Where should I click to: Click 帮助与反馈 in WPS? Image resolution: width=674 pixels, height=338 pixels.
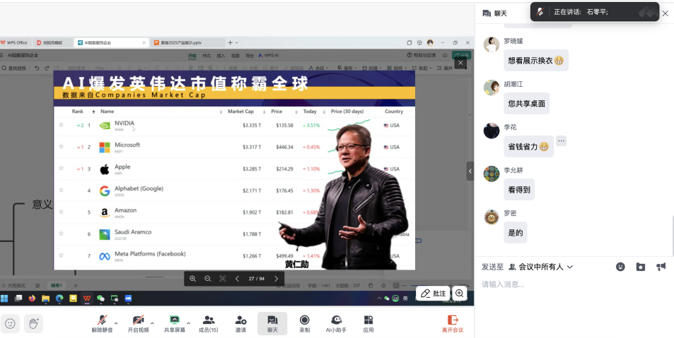pos(422,55)
